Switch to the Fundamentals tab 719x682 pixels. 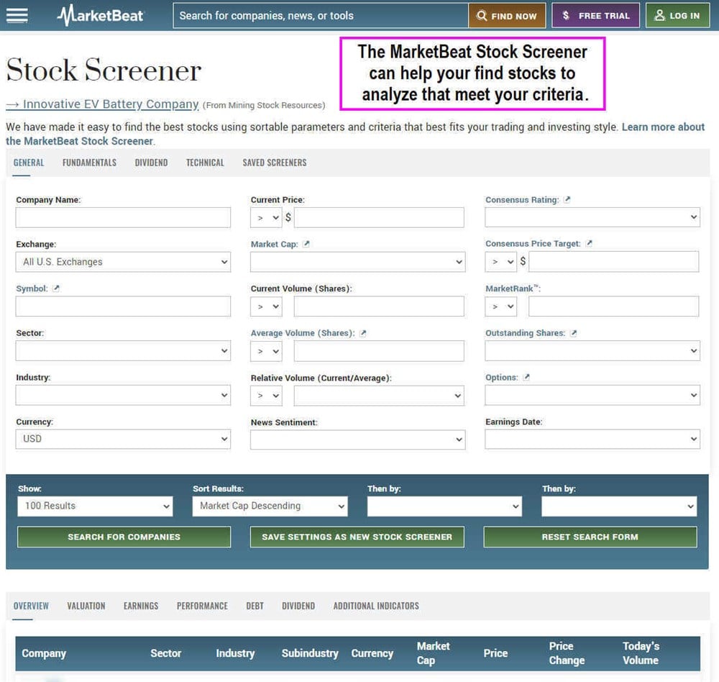[x=89, y=163]
